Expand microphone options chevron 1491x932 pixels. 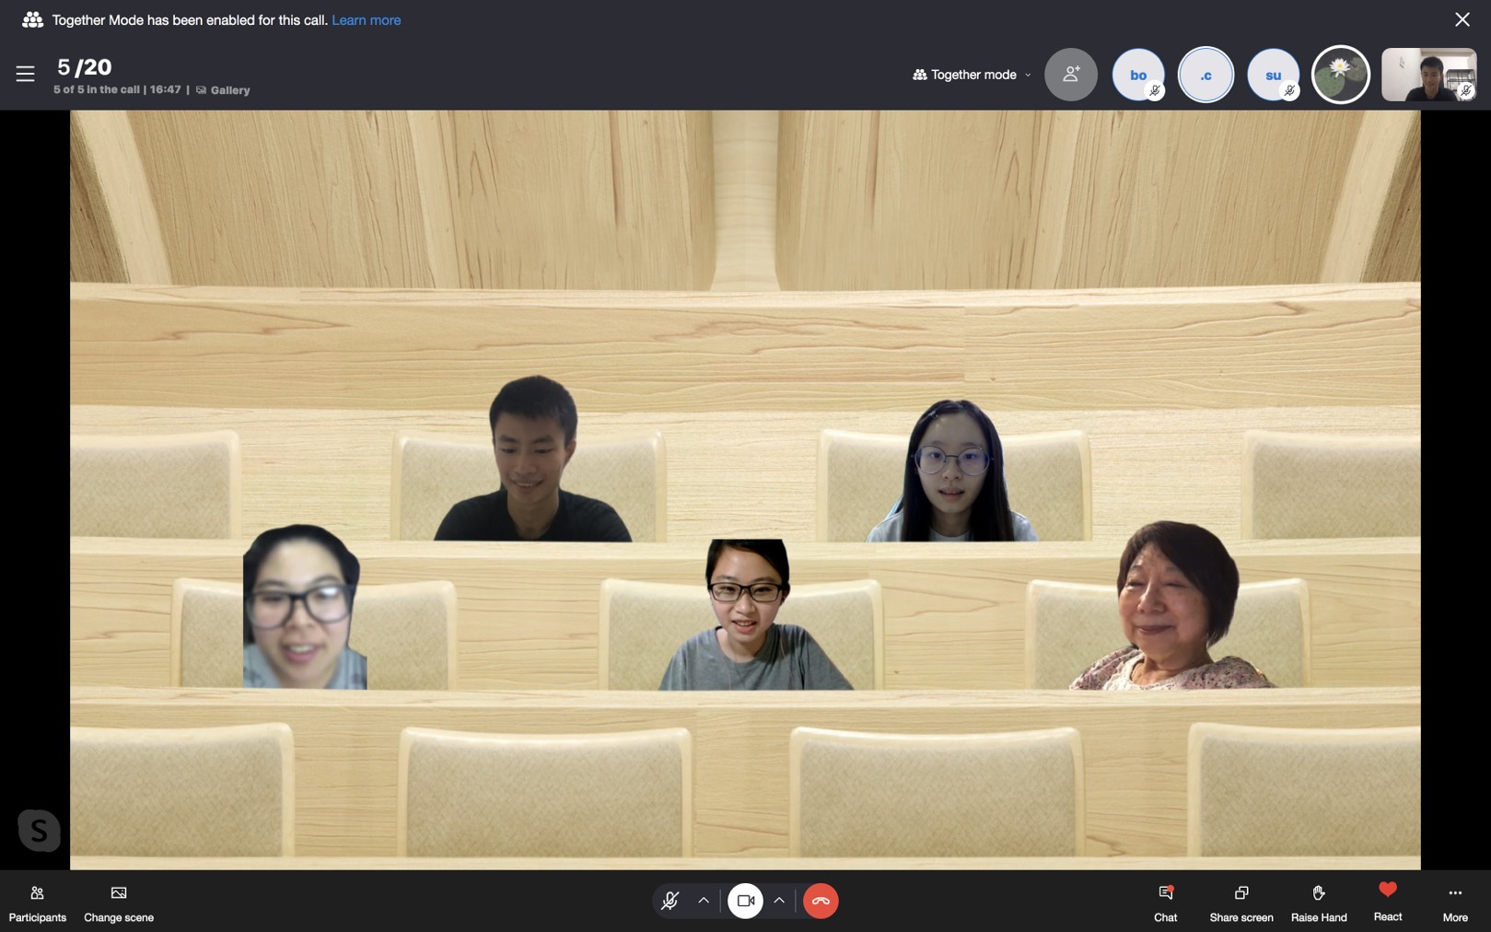pos(704,901)
